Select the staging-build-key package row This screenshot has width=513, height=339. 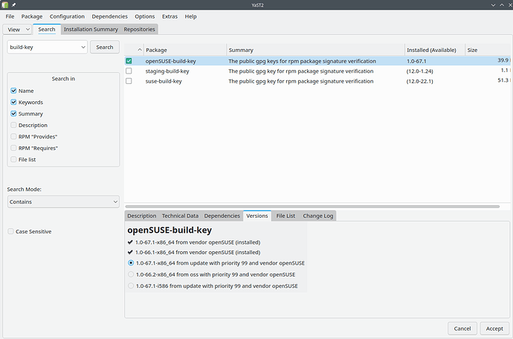coord(317,71)
